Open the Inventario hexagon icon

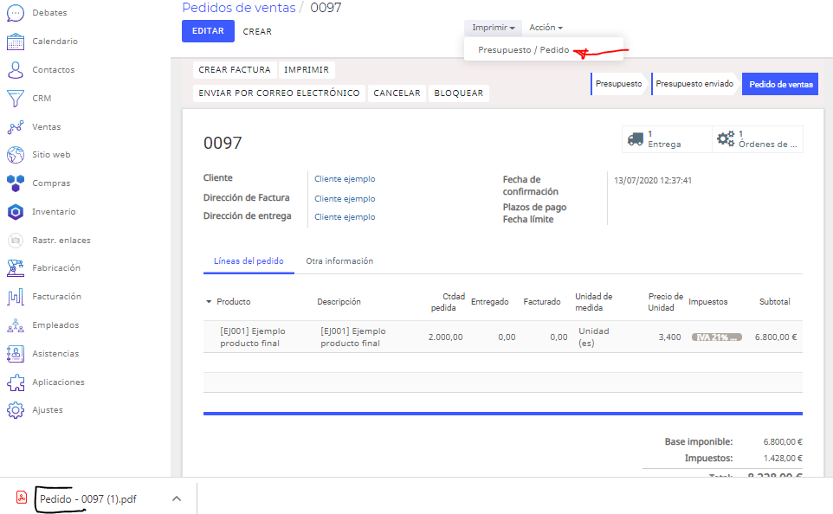(x=16, y=212)
